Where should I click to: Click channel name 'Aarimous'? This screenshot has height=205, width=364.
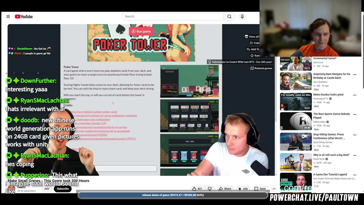(x=318, y=62)
